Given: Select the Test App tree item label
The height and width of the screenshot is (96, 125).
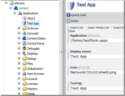Looking at the screenshot, I should 33,23.
